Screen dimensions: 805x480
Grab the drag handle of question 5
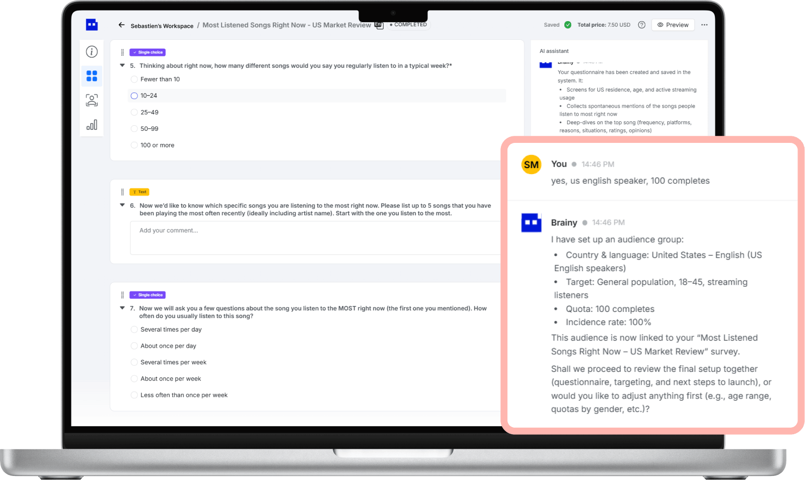(122, 52)
